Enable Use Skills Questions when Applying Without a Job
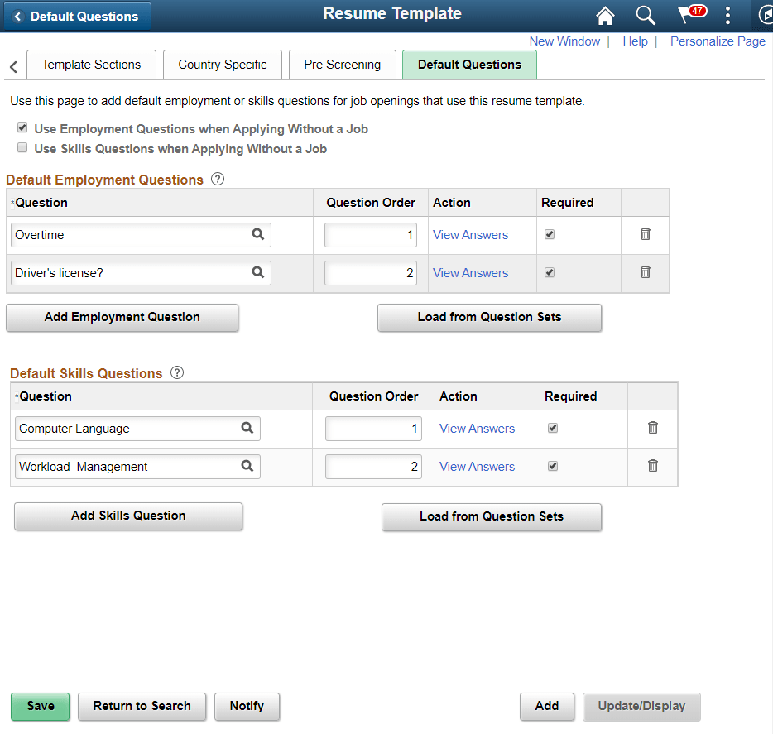 [x=22, y=147]
